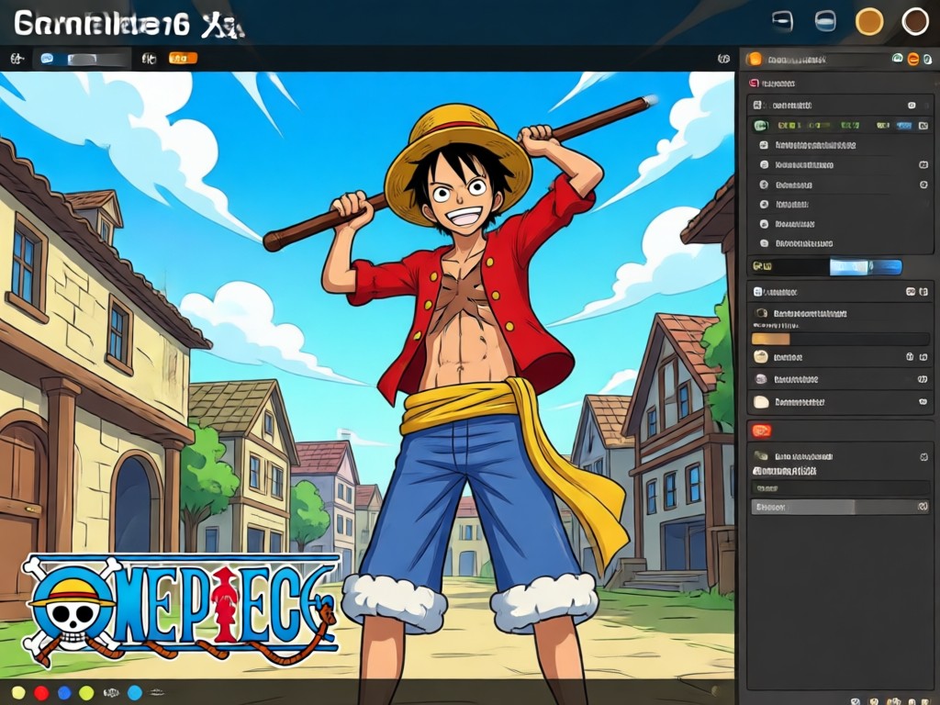
Task: Click the red button in the side panel
Action: point(761,430)
